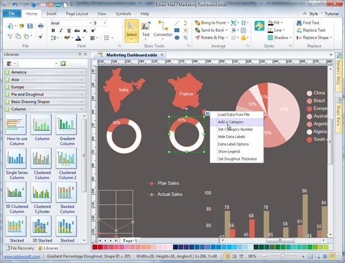Pin the Libraries panel
345x263 pixels.
coord(80,54)
